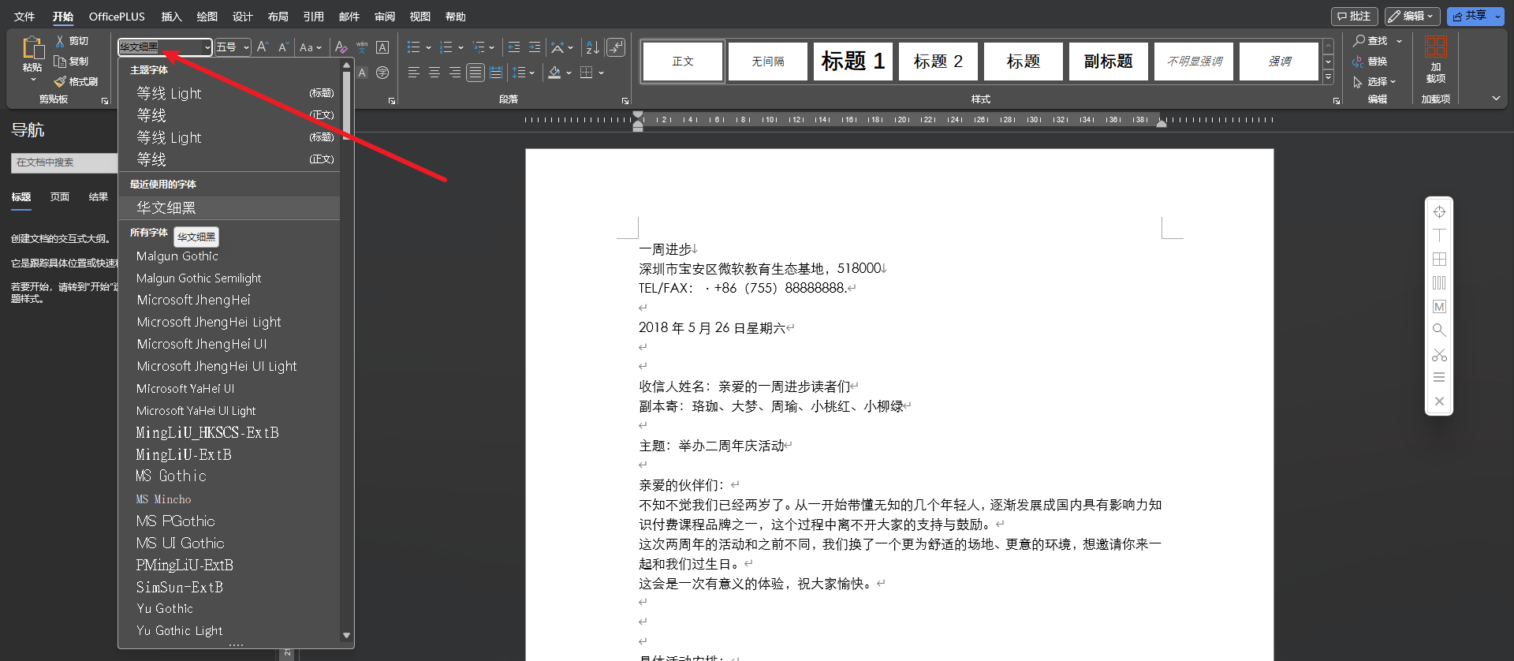Expand the styles gallery more arrow

(1328, 77)
